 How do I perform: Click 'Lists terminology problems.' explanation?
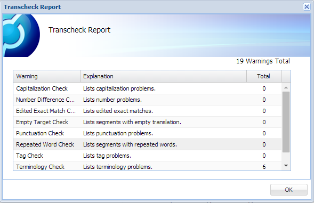click(x=118, y=167)
